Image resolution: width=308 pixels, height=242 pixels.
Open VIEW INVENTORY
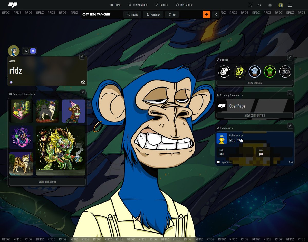(x=47, y=182)
